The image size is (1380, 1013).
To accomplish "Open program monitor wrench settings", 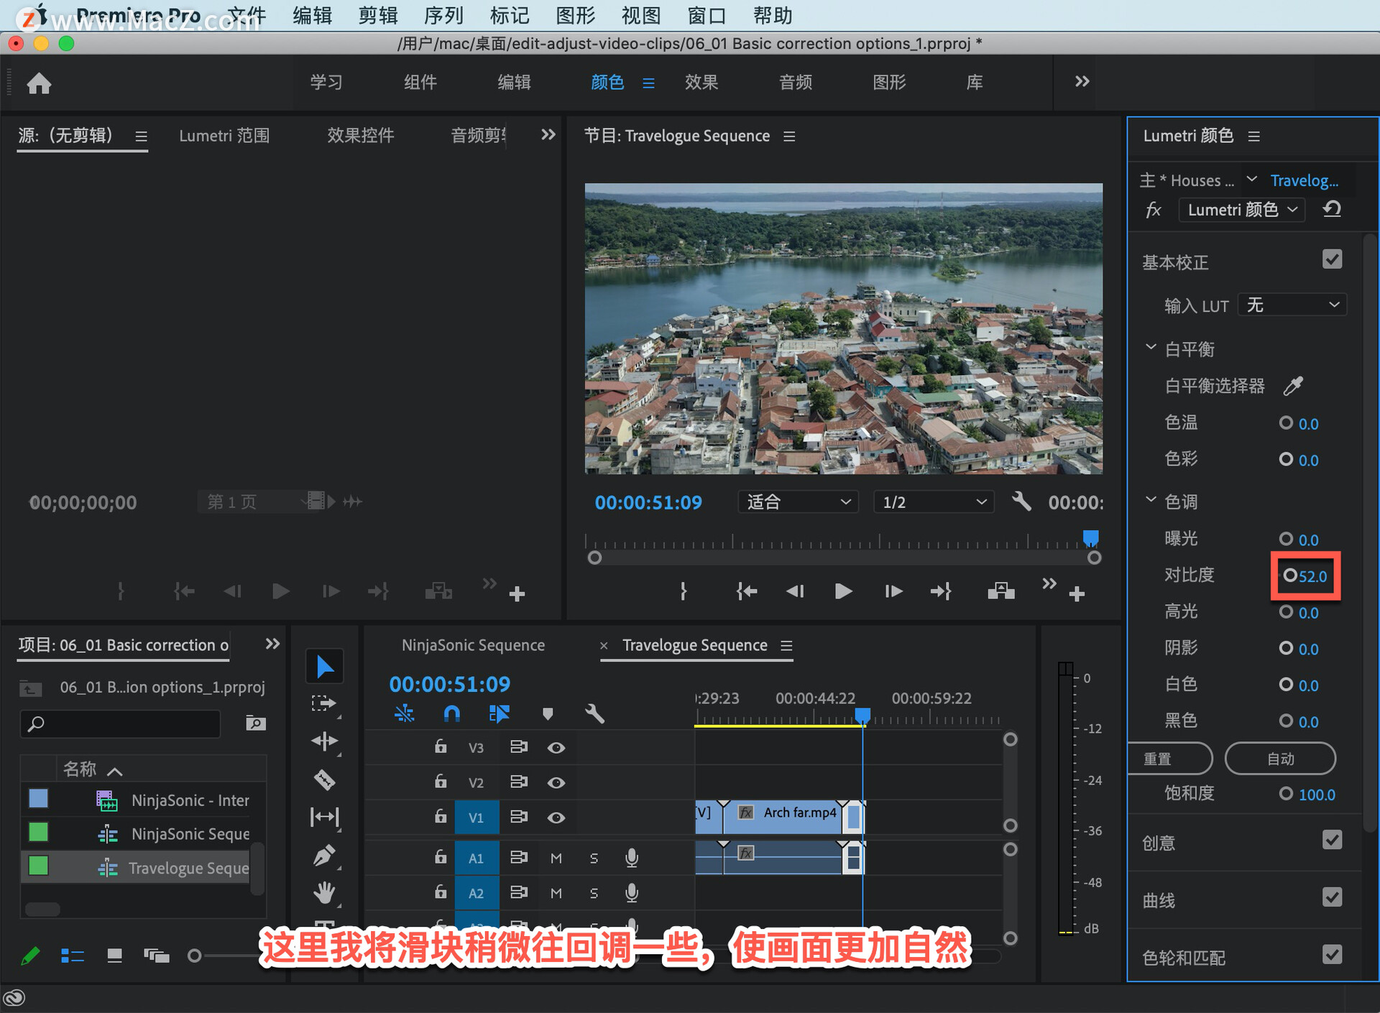I will (1021, 501).
